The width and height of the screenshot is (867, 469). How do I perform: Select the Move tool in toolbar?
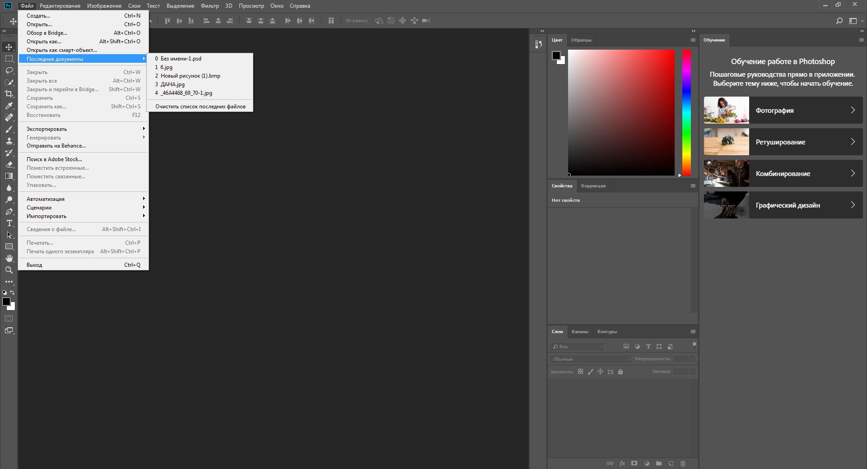click(9, 47)
